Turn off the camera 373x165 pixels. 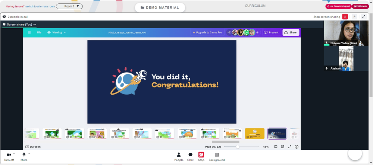coord(9,157)
